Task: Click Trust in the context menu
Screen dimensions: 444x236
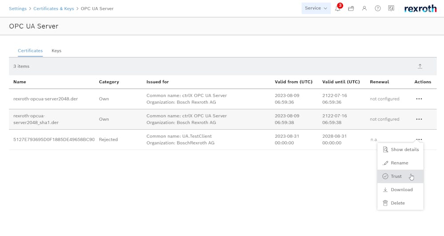Action: [400, 176]
